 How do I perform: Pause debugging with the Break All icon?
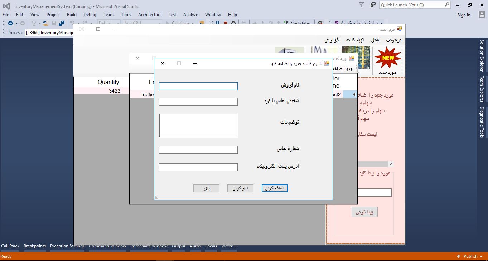click(x=218, y=23)
